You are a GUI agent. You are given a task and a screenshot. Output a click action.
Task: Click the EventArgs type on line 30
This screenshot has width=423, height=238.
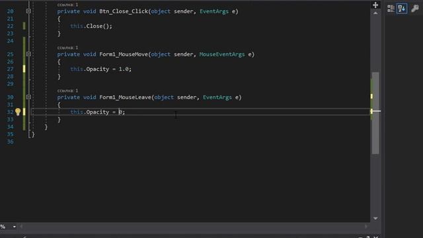[x=217, y=97]
